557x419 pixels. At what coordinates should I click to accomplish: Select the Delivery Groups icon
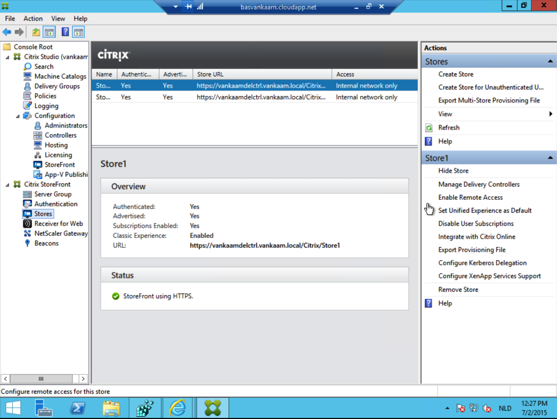click(27, 86)
